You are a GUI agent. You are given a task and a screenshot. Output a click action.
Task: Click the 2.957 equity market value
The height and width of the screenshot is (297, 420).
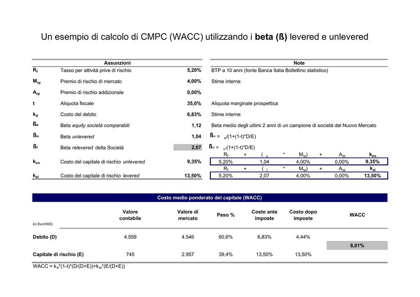point(188,254)
